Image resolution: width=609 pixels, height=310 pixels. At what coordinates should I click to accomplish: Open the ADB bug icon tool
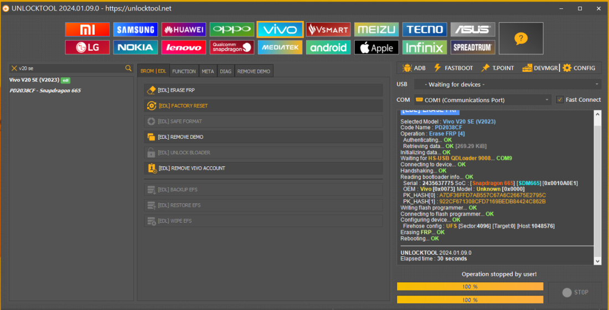(x=414, y=68)
